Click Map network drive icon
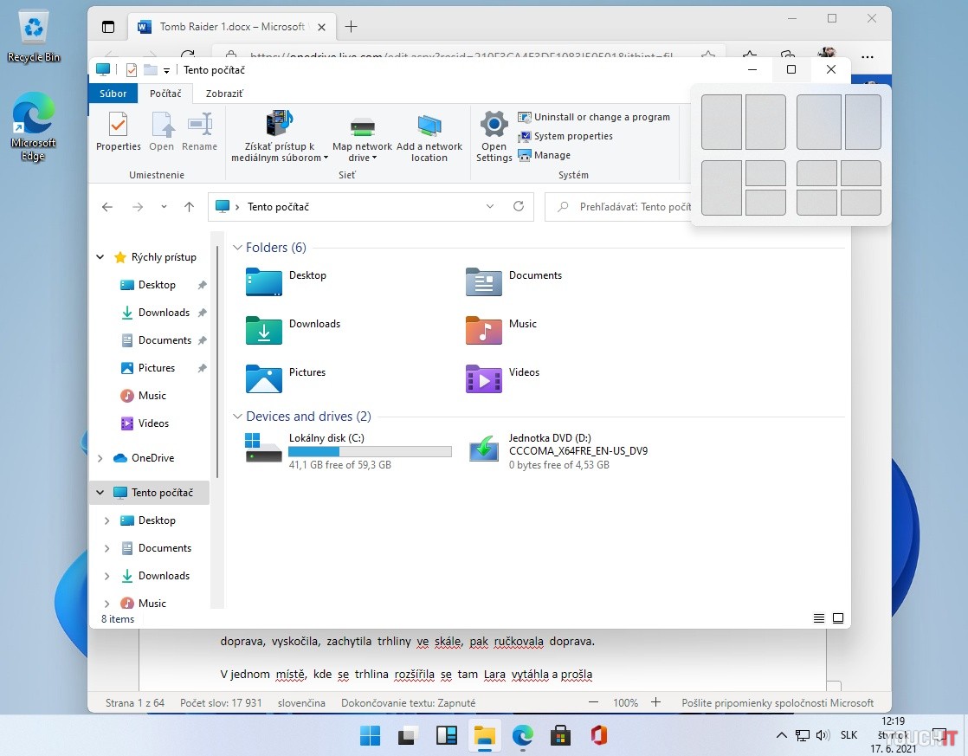This screenshot has width=968, height=756. coord(362,137)
